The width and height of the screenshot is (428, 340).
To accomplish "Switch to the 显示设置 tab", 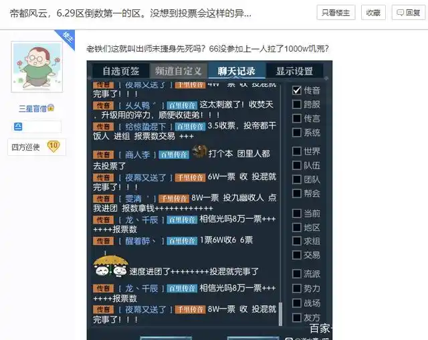I will (x=294, y=71).
